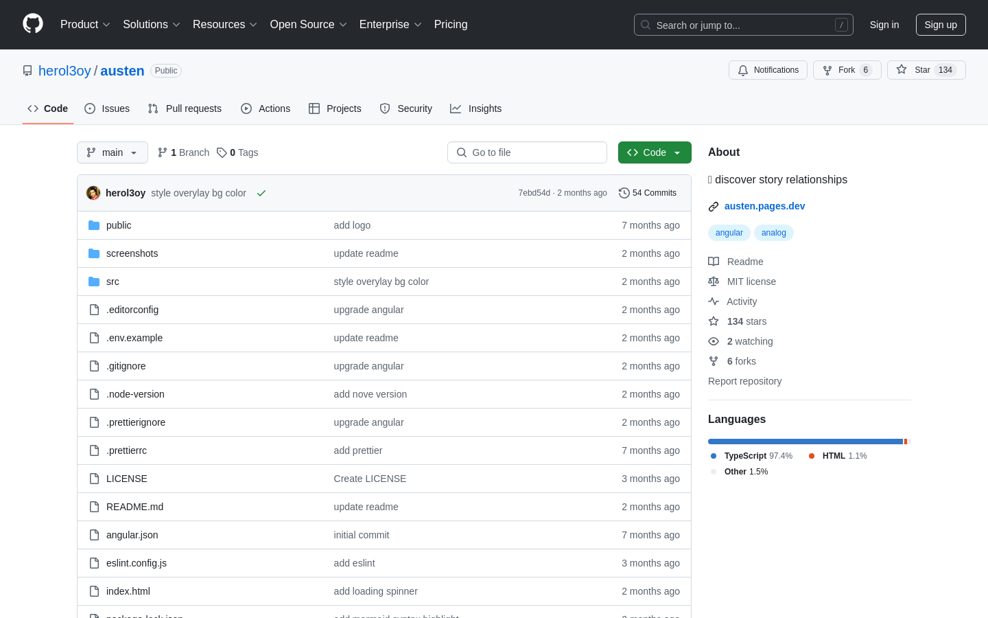The height and width of the screenshot is (618, 988).
Task: Switch to the Insights tab
Action: (476, 108)
